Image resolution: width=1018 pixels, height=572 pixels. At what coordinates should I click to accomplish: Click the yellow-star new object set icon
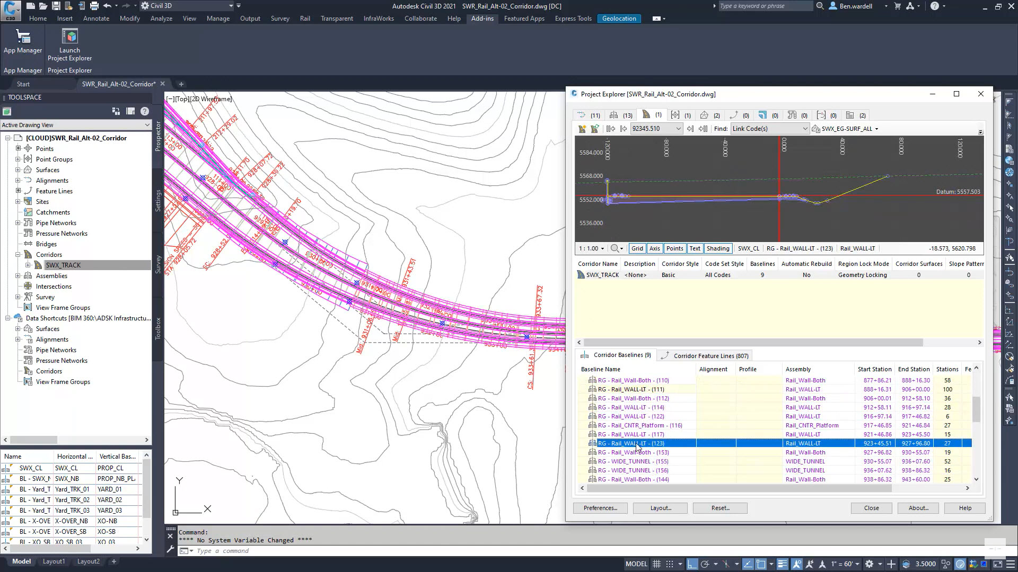point(582,128)
